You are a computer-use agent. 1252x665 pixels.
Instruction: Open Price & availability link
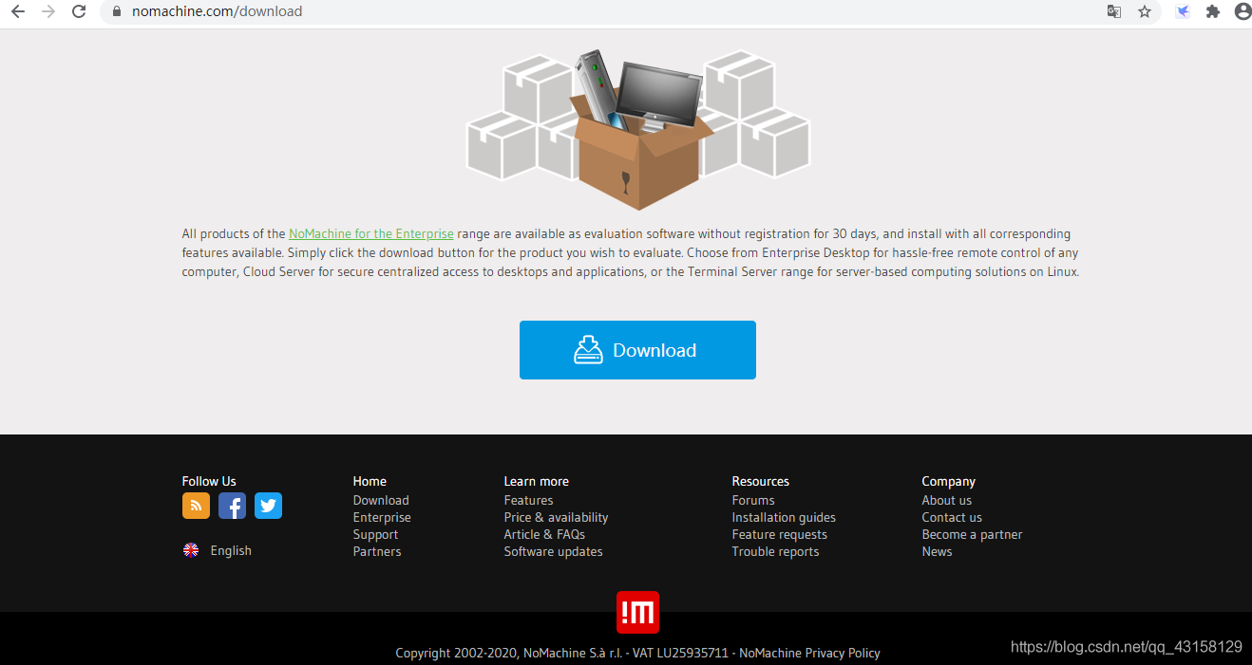pyautogui.click(x=556, y=517)
